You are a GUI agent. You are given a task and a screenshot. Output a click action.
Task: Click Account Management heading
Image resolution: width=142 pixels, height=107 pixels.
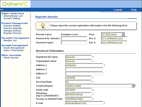tap(15, 45)
